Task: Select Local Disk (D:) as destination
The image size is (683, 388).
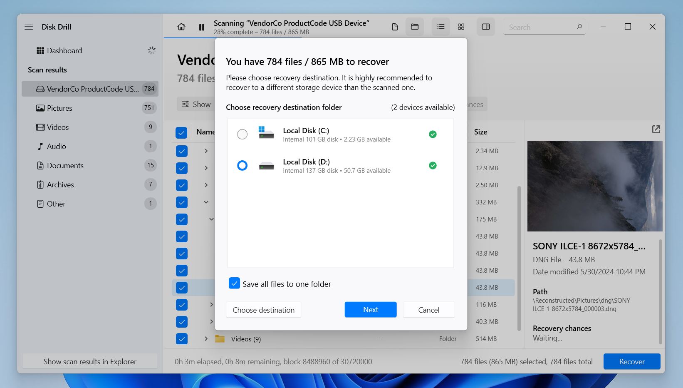Action: coord(242,166)
